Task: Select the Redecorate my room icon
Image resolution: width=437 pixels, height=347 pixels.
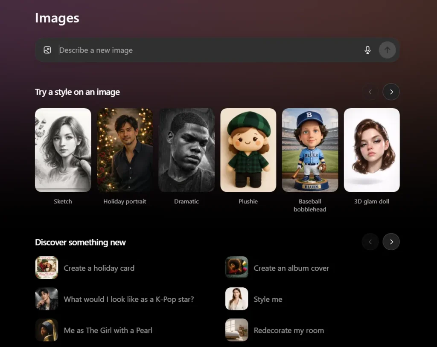Action: [x=236, y=330]
